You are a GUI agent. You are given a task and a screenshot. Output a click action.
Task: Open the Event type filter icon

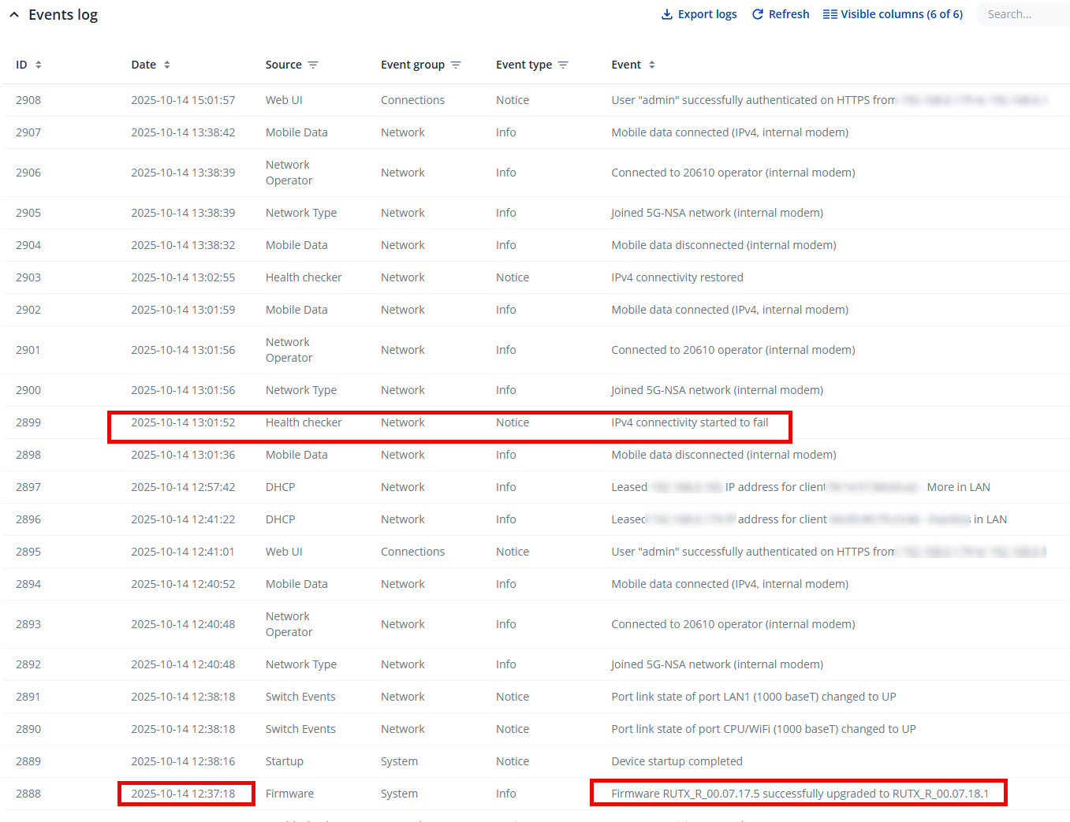563,65
